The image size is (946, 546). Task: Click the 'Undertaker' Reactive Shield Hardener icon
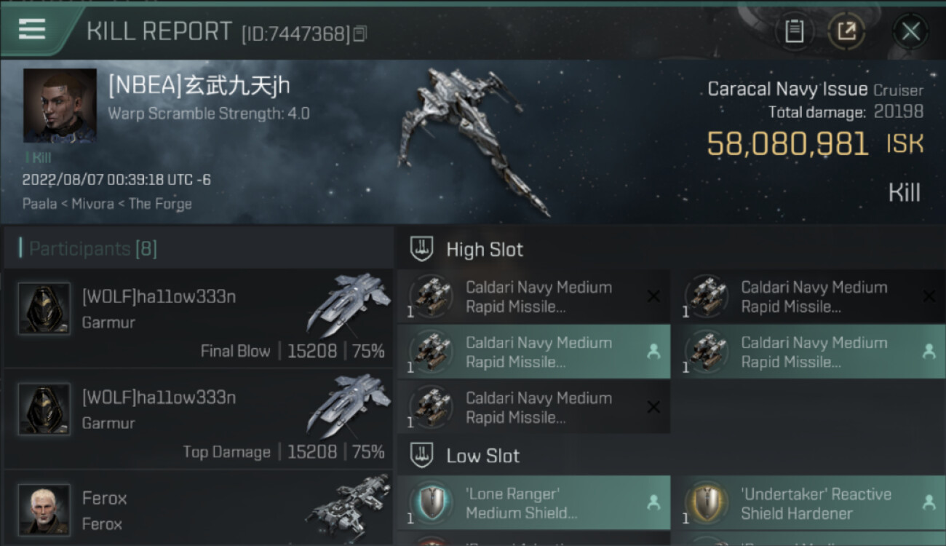[x=707, y=503]
